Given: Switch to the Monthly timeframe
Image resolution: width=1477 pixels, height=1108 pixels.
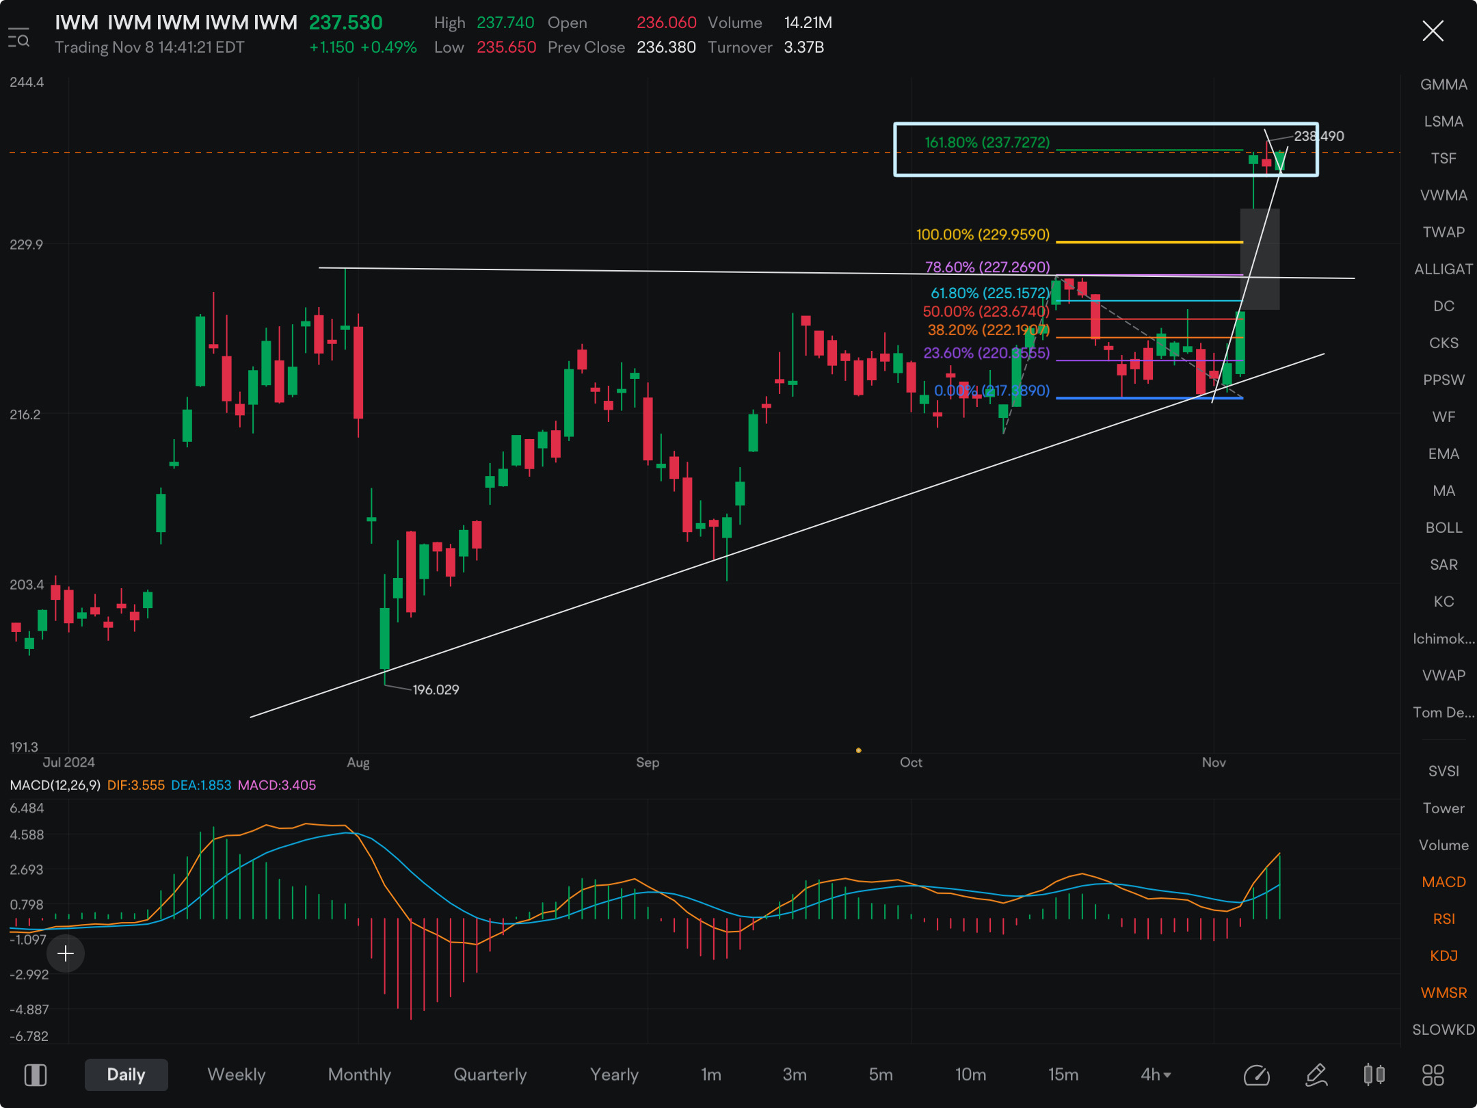Looking at the screenshot, I should (x=360, y=1075).
